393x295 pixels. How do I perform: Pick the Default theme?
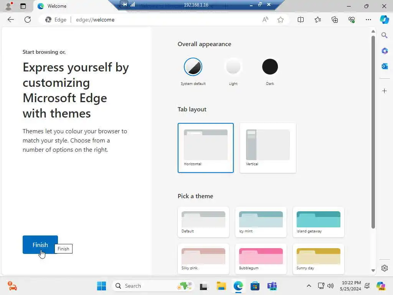[x=203, y=222]
